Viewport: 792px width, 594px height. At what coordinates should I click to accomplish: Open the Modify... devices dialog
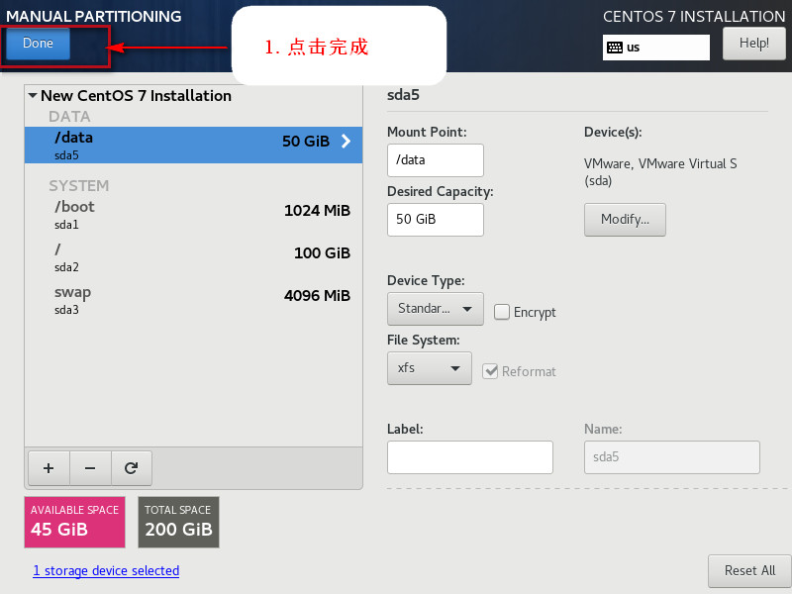(625, 220)
